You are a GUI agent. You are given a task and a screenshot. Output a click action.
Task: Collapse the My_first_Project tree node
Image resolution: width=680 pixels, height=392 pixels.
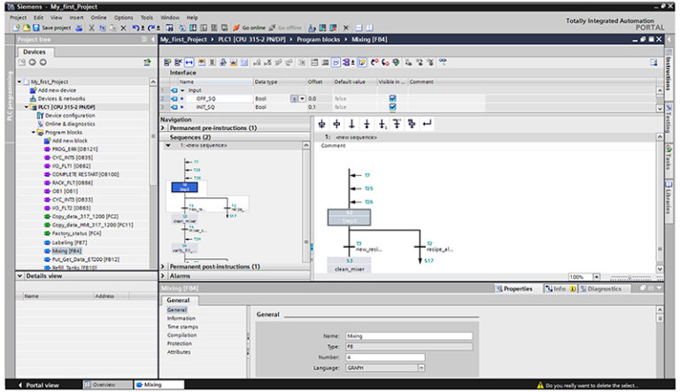click(x=19, y=81)
